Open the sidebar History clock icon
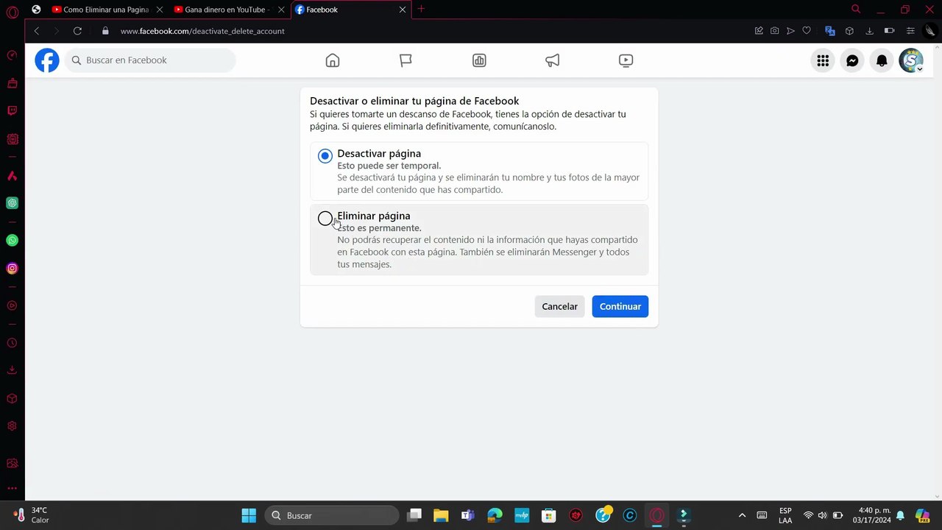Image resolution: width=942 pixels, height=530 pixels. (x=12, y=343)
